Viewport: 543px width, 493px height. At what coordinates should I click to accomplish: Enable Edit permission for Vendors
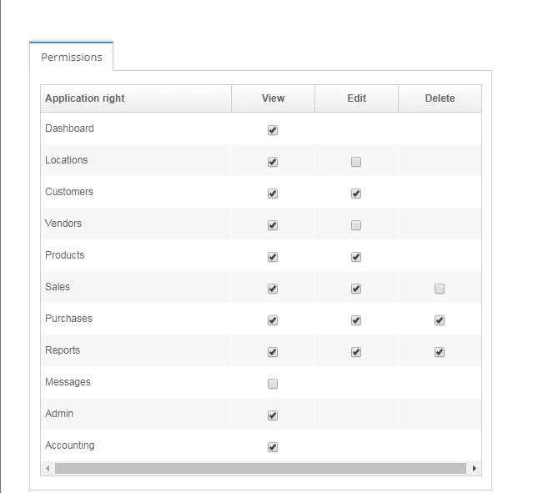tap(356, 225)
